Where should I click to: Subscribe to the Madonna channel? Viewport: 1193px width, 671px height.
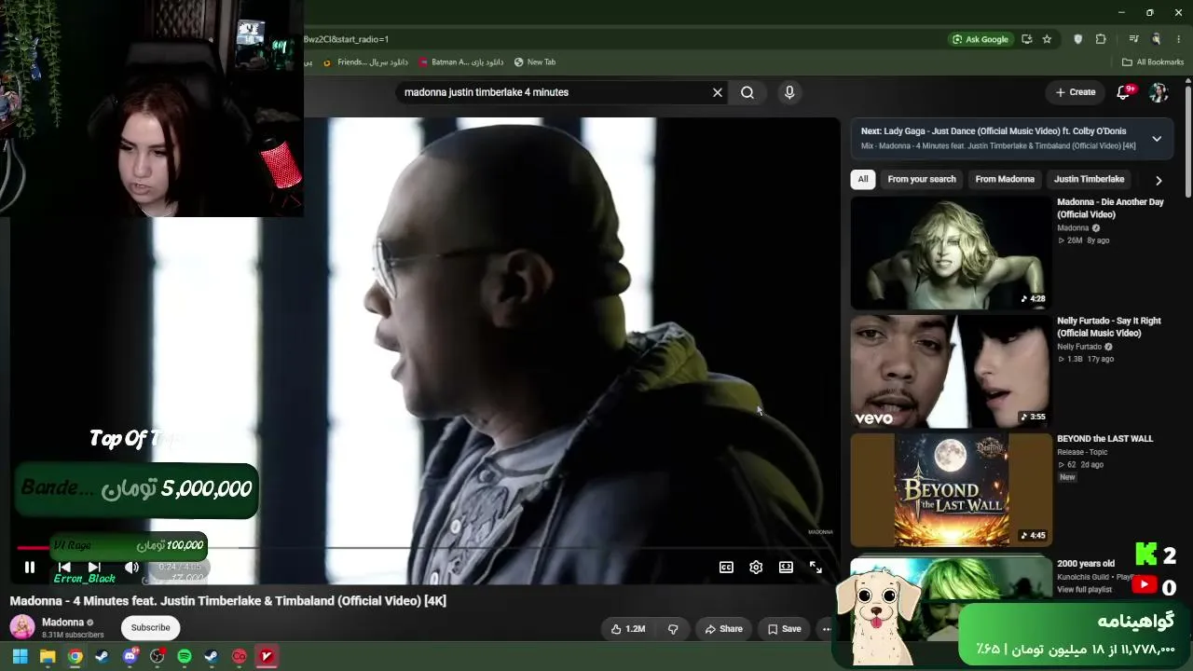pyautogui.click(x=150, y=627)
